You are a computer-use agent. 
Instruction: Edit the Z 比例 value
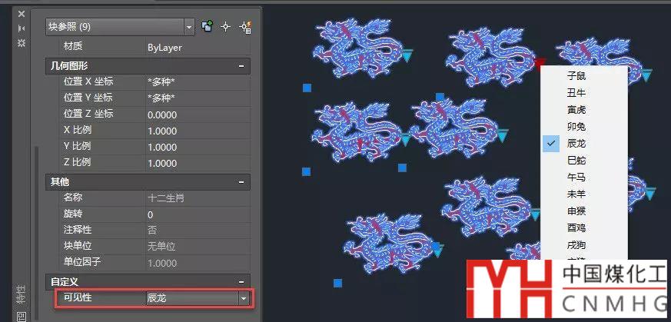198,163
